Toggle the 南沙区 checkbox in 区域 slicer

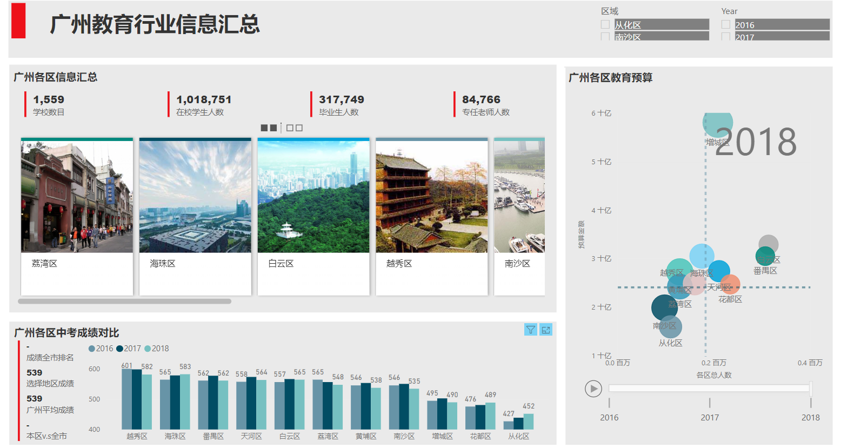click(x=605, y=37)
